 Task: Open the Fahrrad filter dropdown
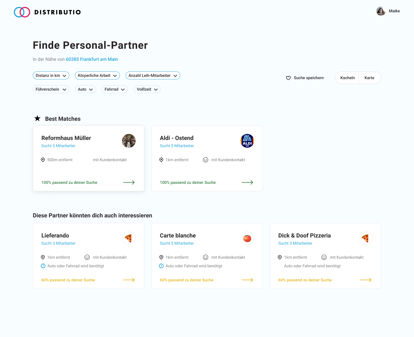click(x=115, y=89)
